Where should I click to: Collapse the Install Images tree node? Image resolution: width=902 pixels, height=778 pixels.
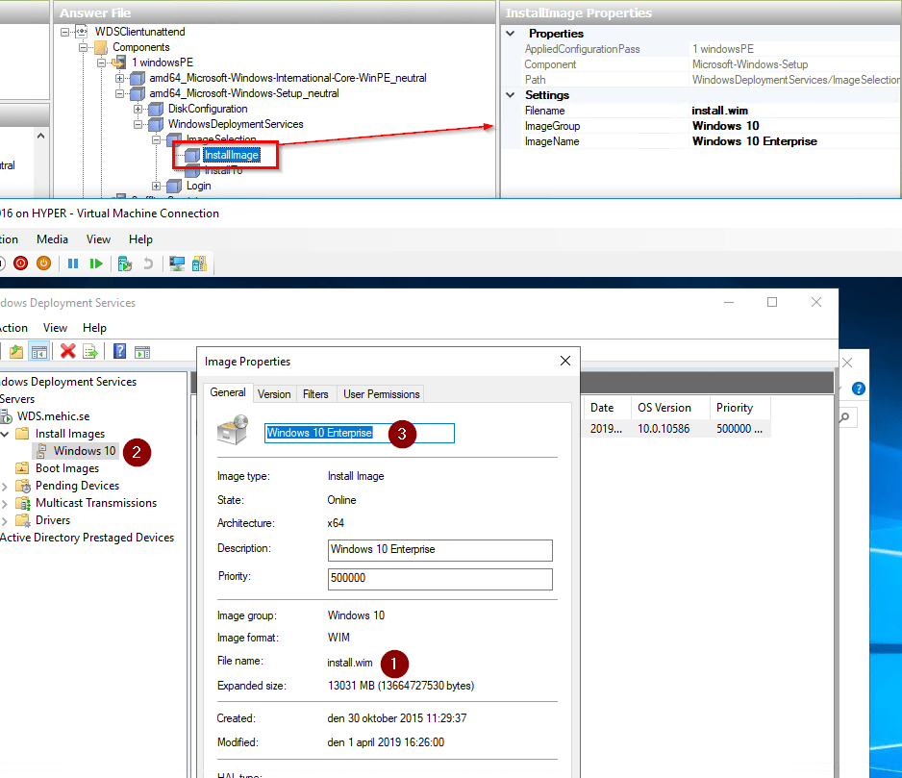[x=5, y=434]
